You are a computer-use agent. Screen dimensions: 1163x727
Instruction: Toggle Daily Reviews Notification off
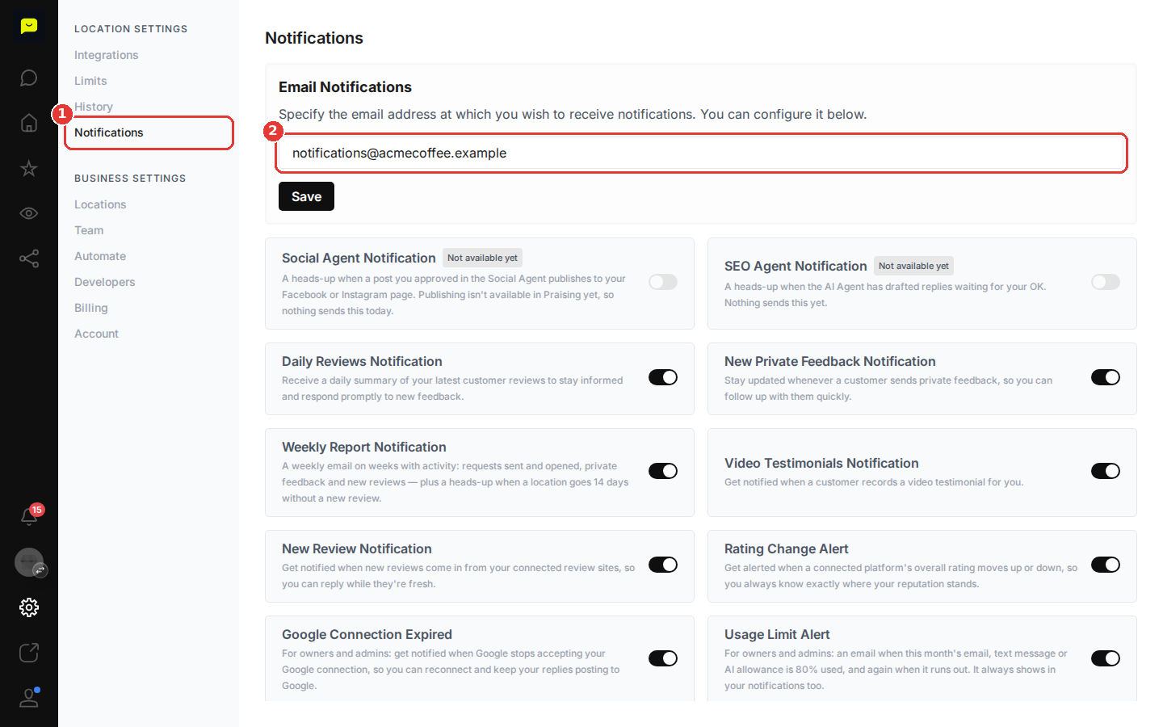click(663, 377)
